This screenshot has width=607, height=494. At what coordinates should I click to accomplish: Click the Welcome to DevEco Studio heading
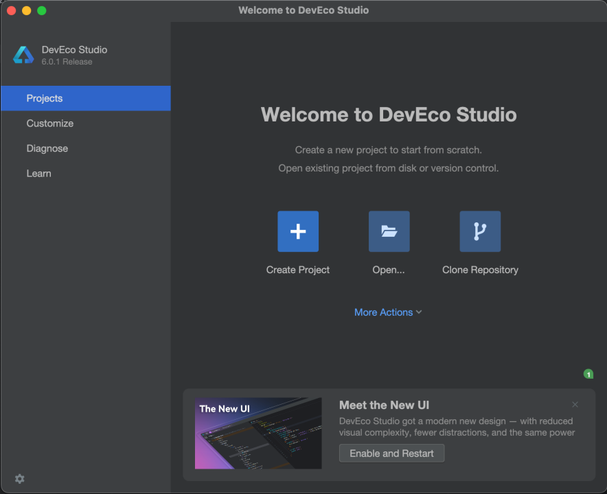389,115
